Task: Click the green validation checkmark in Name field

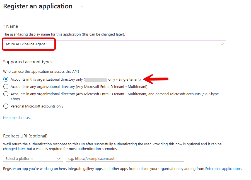Action: (223, 44)
